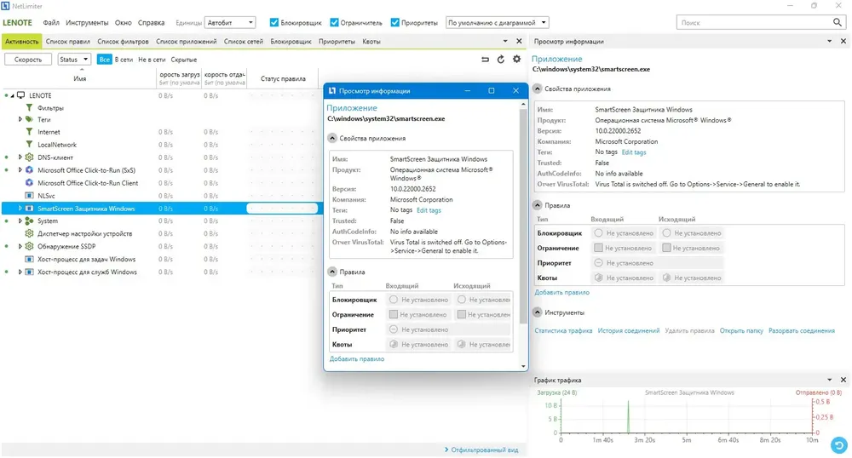Click the Добавить правило link in the popup
852x458 pixels.
click(x=356, y=358)
